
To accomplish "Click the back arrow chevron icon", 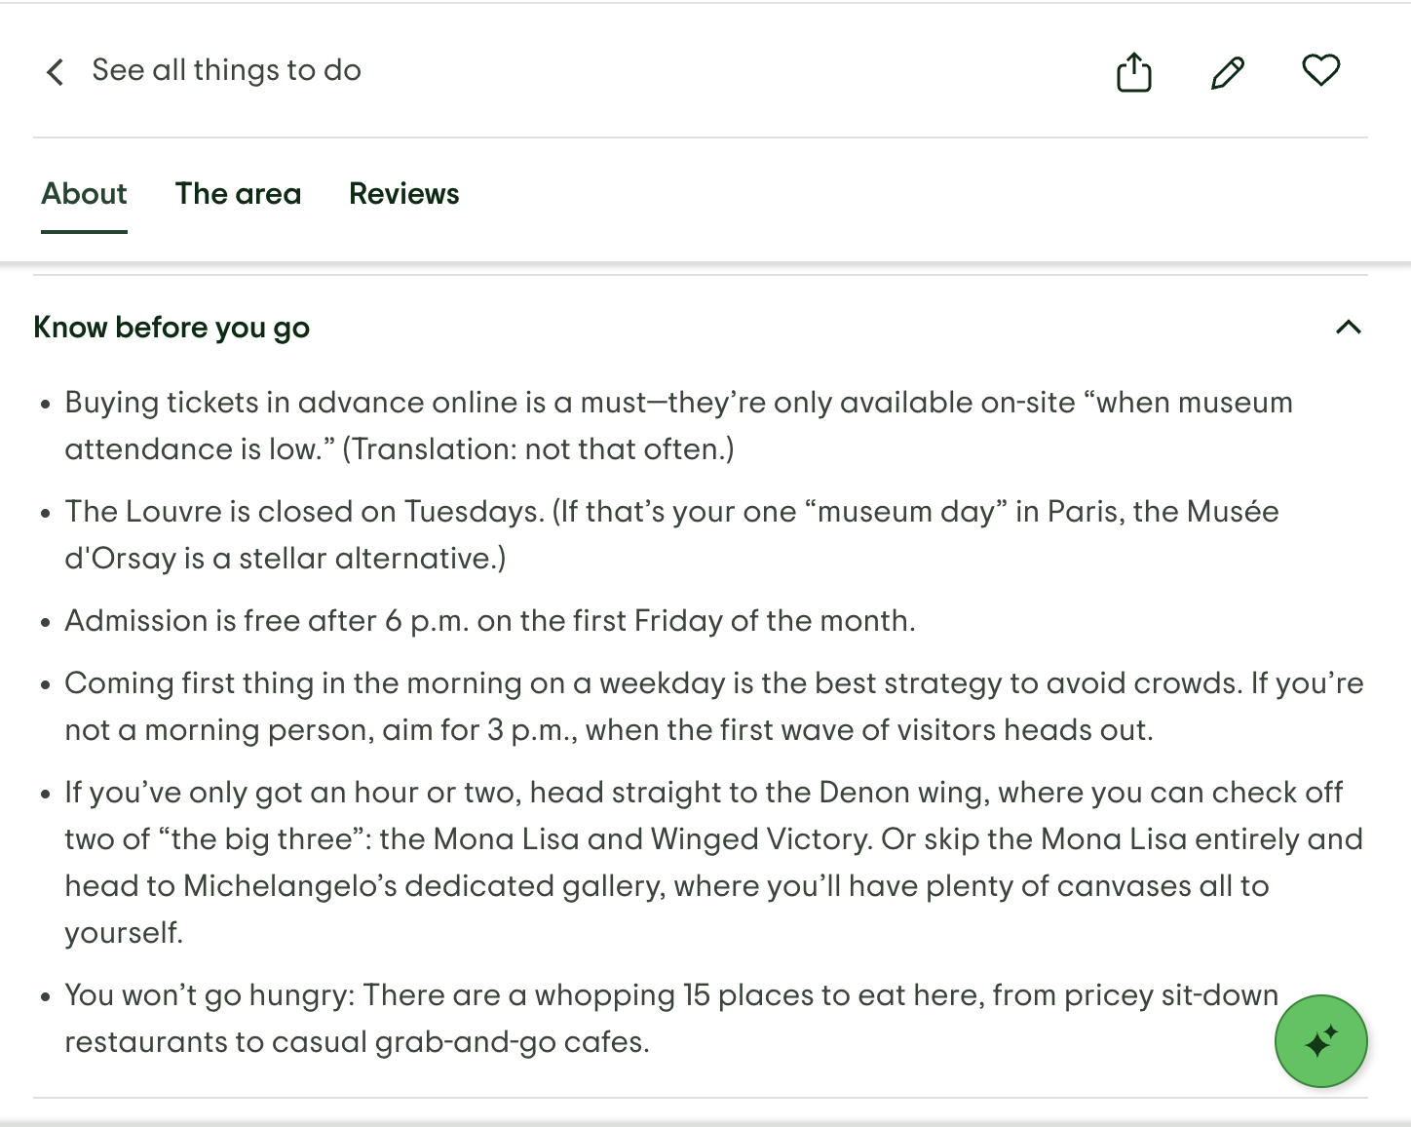I will pyautogui.click(x=56, y=71).
